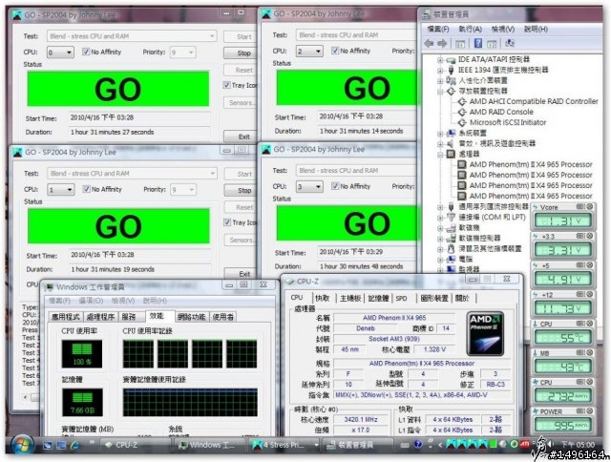The height and width of the screenshot is (462, 611).
Task: Close the +3.3 voltage gadget
Action: point(590,236)
